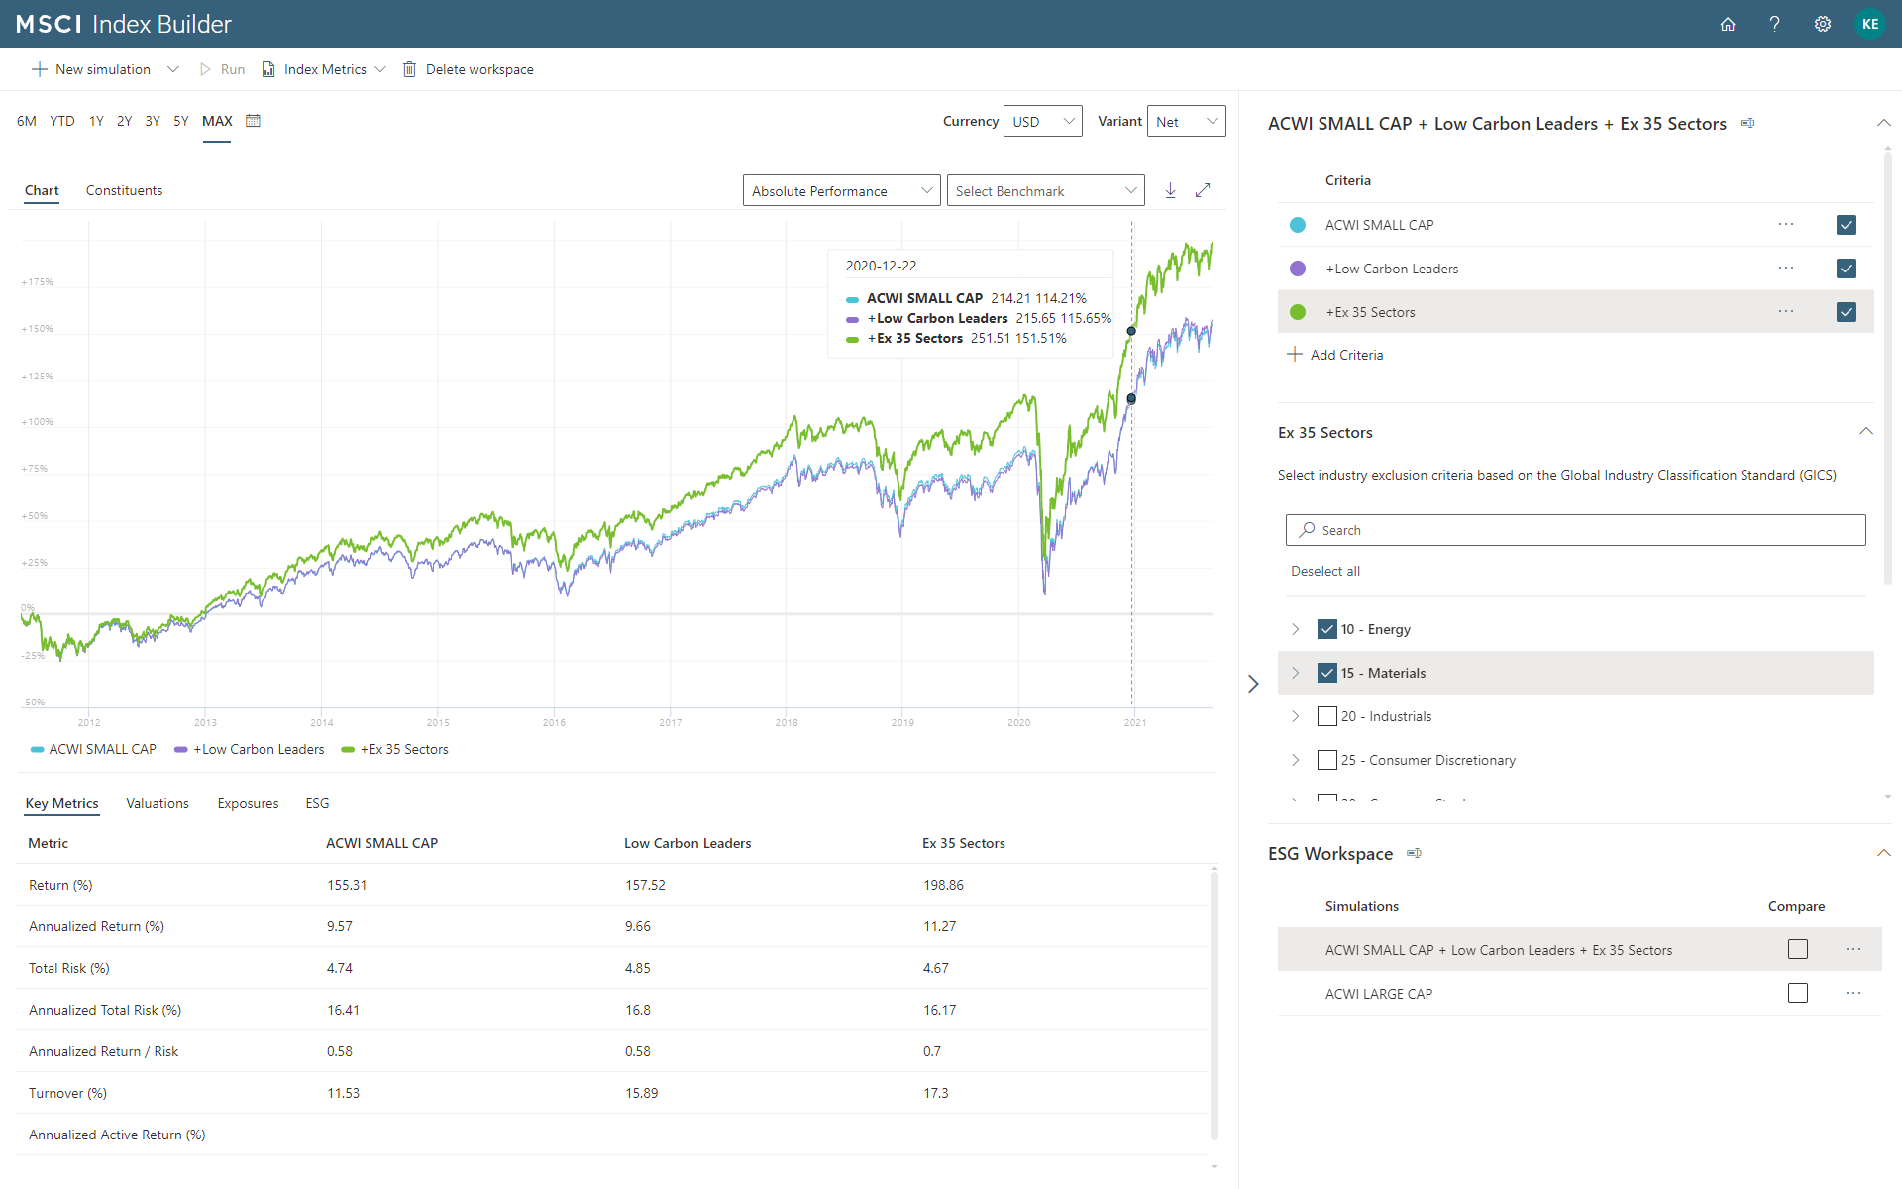This screenshot has height=1189, width=1902.
Task: Expand the 25 - Consumer Discretionary sector tree
Action: coord(1295,760)
